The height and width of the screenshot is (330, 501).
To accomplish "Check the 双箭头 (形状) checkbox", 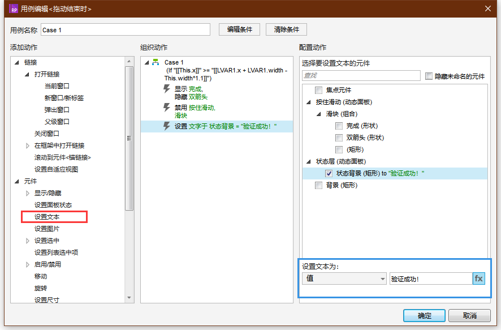I will coord(339,138).
